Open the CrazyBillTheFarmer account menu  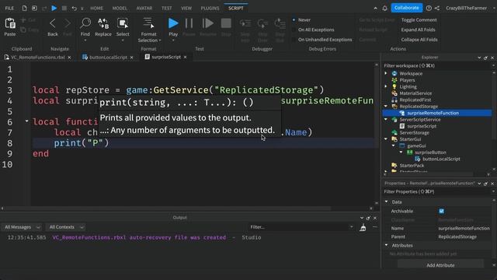pyautogui.click(x=466, y=9)
